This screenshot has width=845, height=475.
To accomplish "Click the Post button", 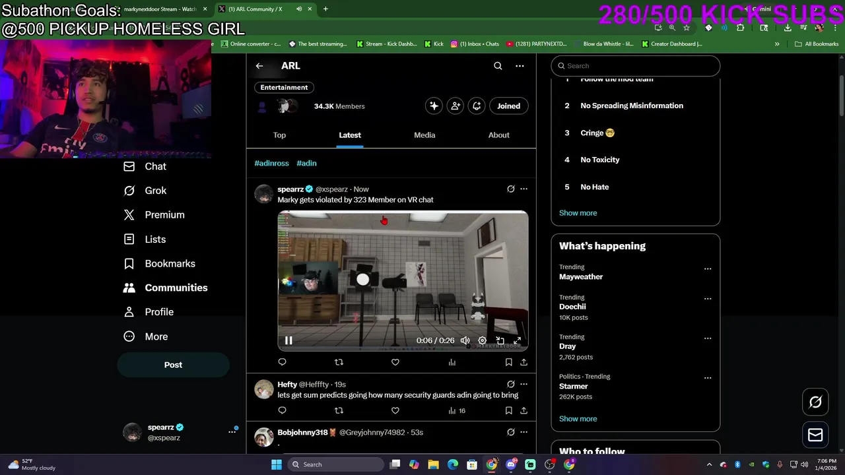I will (x=173, y=365).
